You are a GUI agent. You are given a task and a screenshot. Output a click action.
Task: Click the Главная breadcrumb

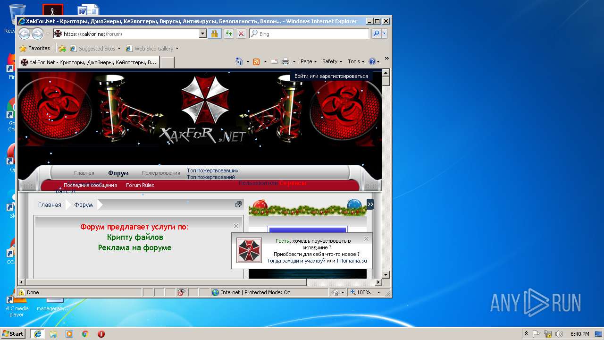click(50, 205)
